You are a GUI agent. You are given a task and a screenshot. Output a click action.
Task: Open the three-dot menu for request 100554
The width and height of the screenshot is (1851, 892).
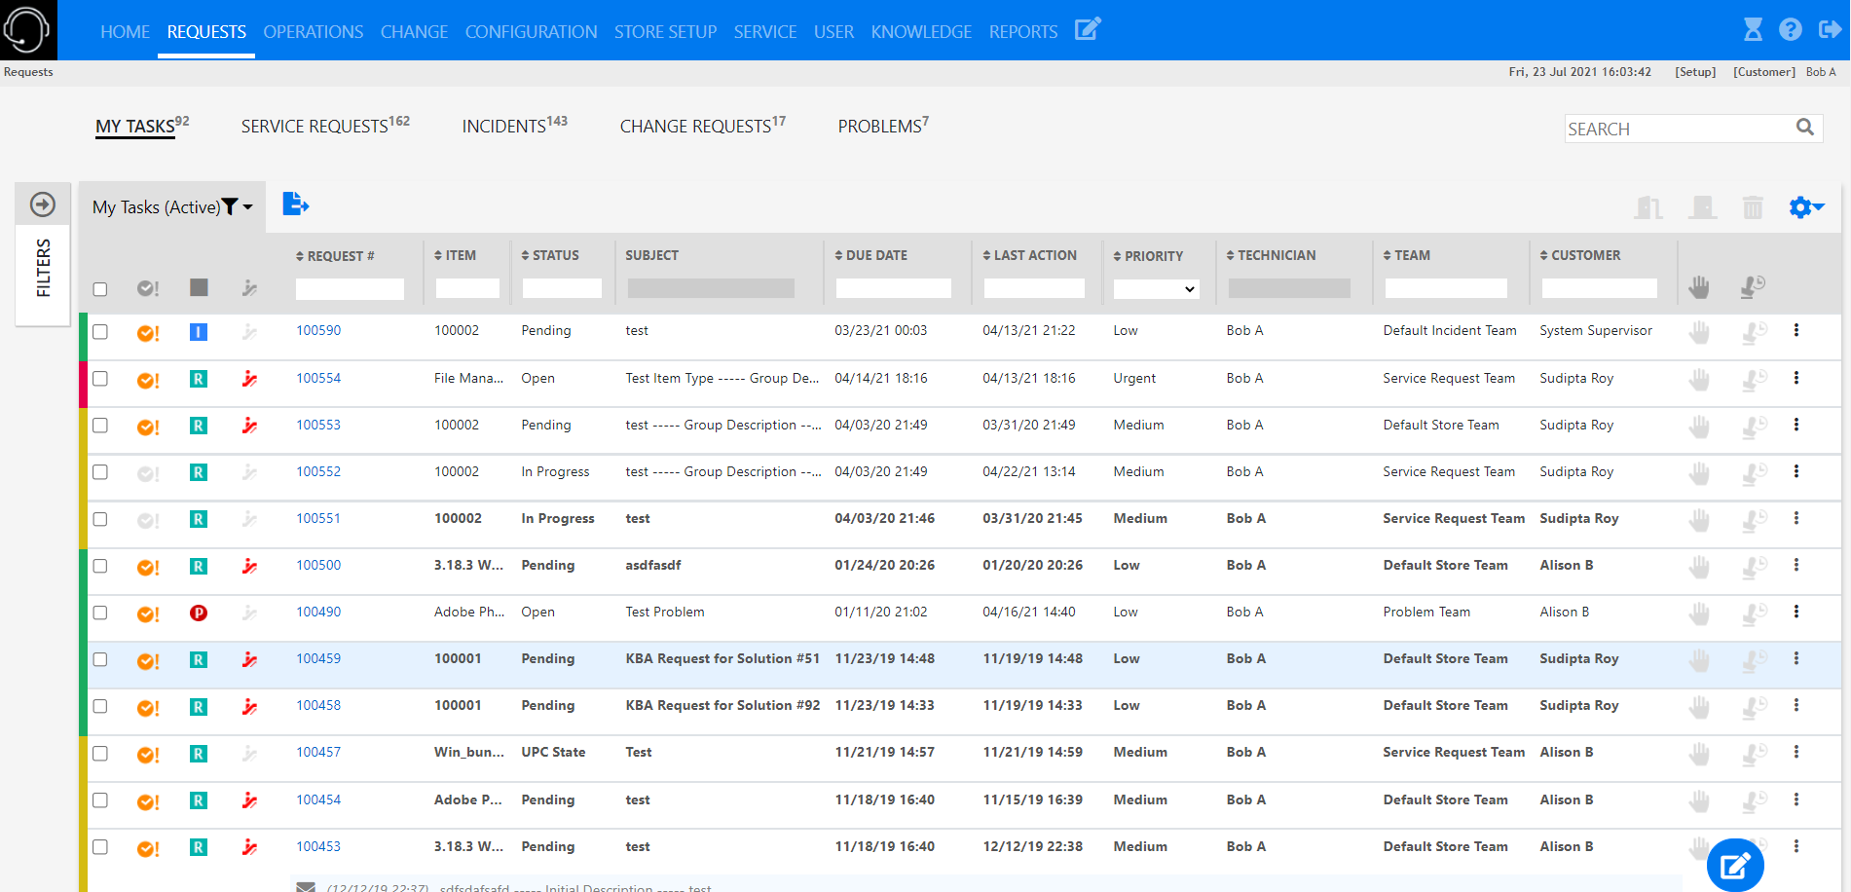1795,378
